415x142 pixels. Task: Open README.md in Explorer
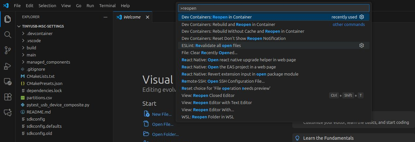click(x=64, y=112)
